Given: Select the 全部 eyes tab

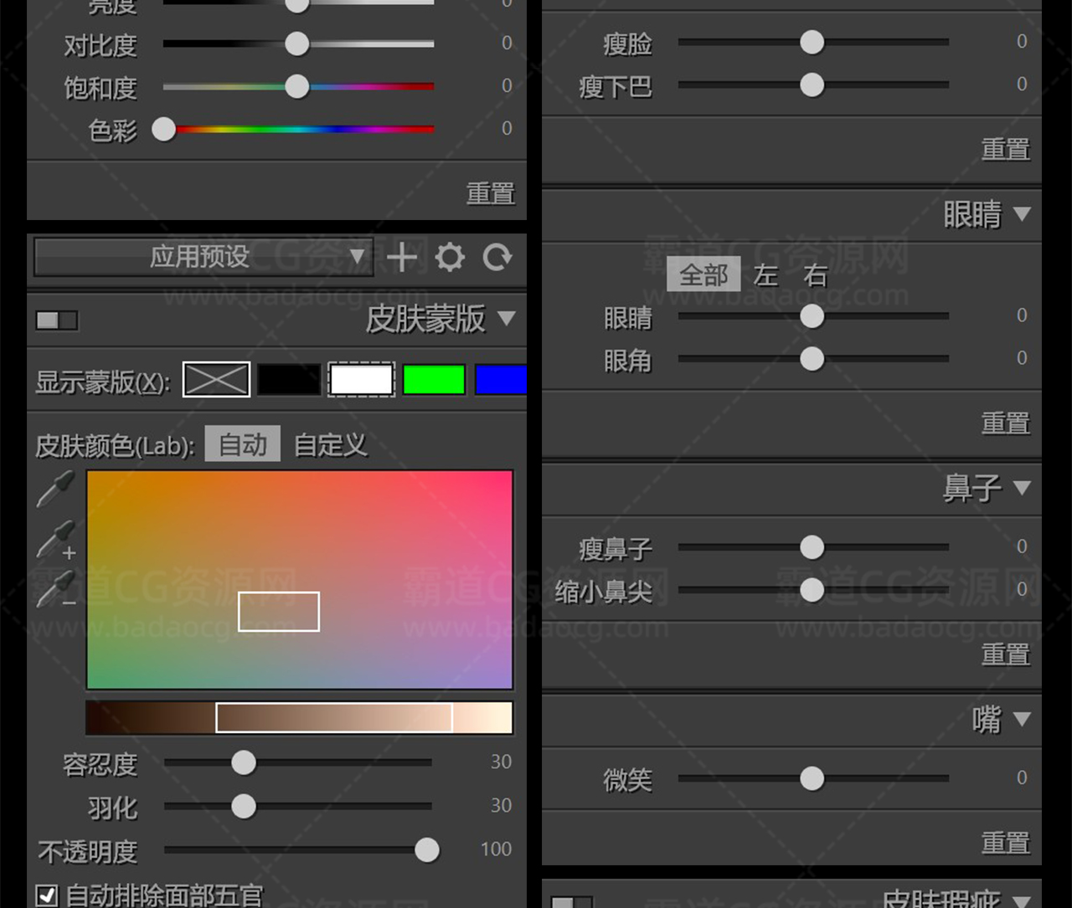Looking at the screenshot, I should click(x=703, y=274).
